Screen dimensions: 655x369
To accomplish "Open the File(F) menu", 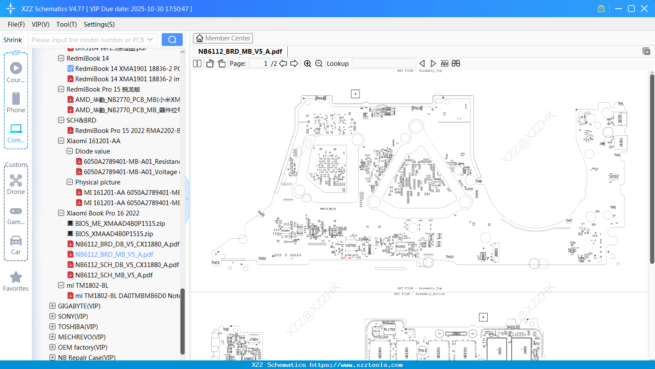I will (x=16, y=25).
